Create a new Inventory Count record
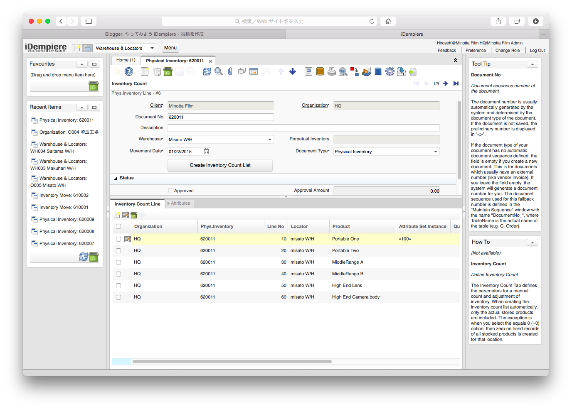Screen dimensions: 572x409 144,71
